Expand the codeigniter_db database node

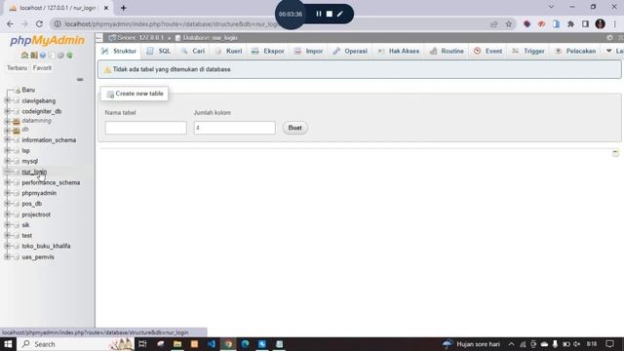(7, 111)
